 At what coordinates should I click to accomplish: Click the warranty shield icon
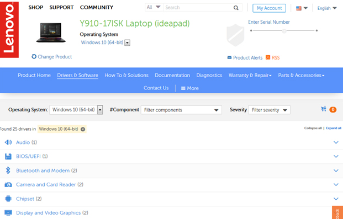pos(235,35)
